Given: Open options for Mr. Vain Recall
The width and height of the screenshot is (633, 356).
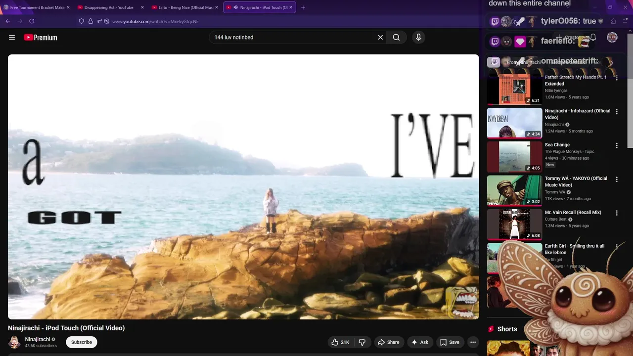Looking at the screenshot, I should 617,213.
